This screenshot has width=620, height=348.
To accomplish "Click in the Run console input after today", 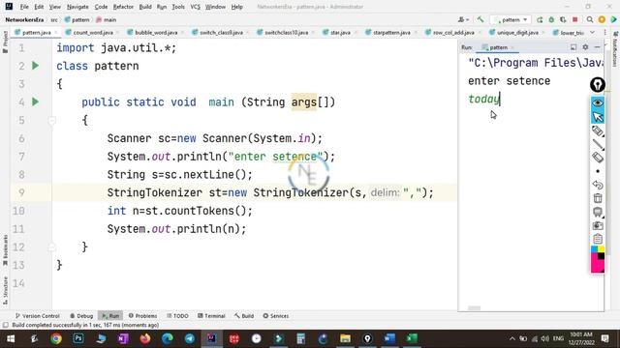I will point(502,99).
